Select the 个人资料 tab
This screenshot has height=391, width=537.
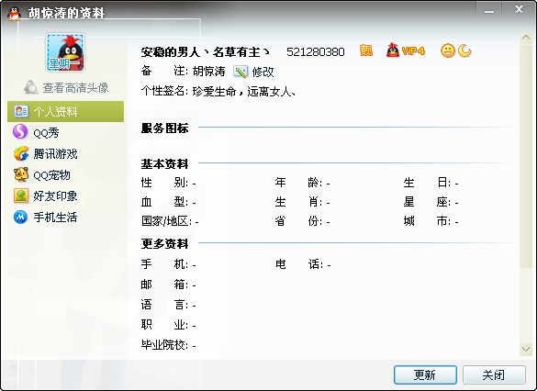pyautogui.click(x=66, y=111)
